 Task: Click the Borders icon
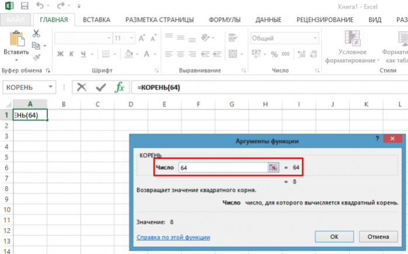click(x=106, y=54)
